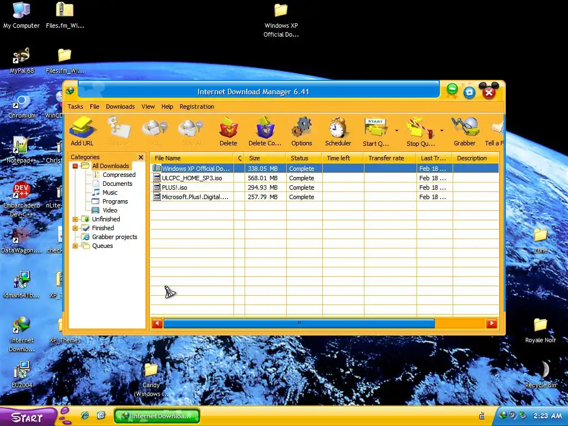
Task: Expand the Unfinished tree node
Action: (x=75, y=219)
